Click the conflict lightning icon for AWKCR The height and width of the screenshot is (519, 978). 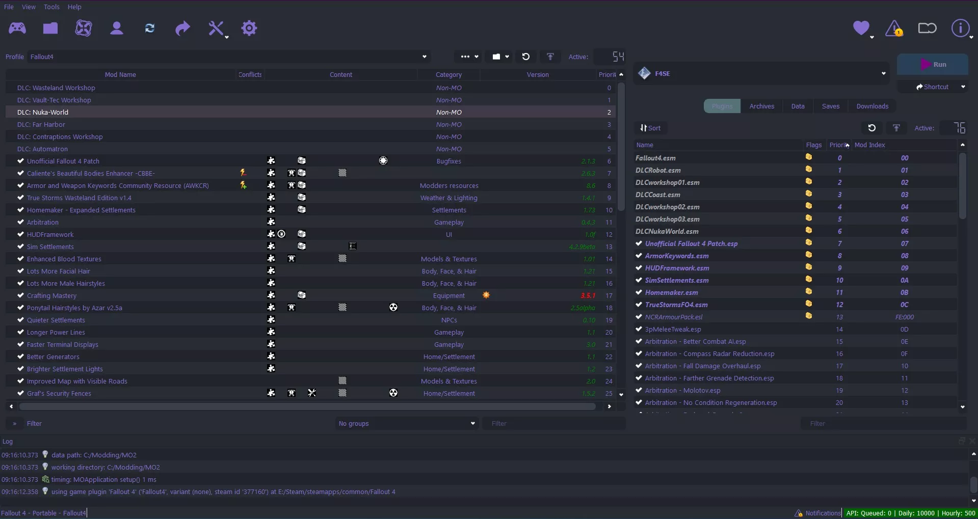[x=244, y=185]
